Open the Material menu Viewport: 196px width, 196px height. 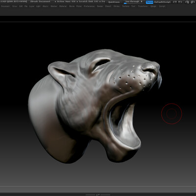click(x=63, y=6)
